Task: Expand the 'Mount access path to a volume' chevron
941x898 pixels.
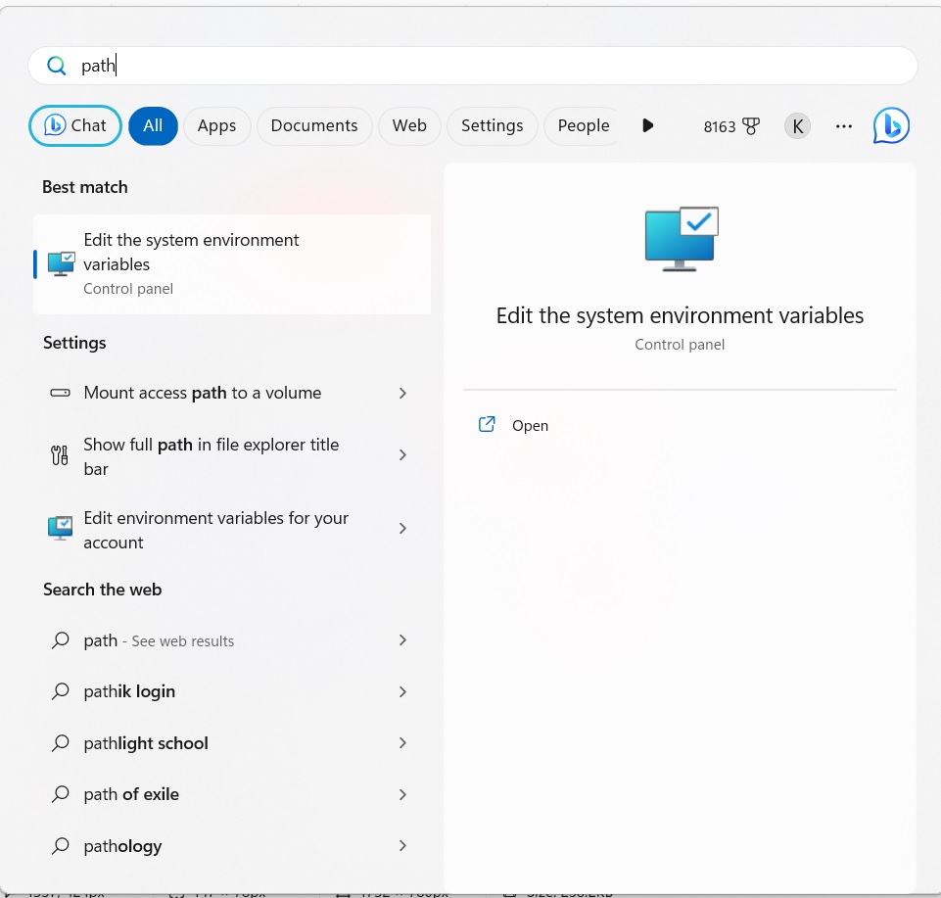Action: [402, 393]
